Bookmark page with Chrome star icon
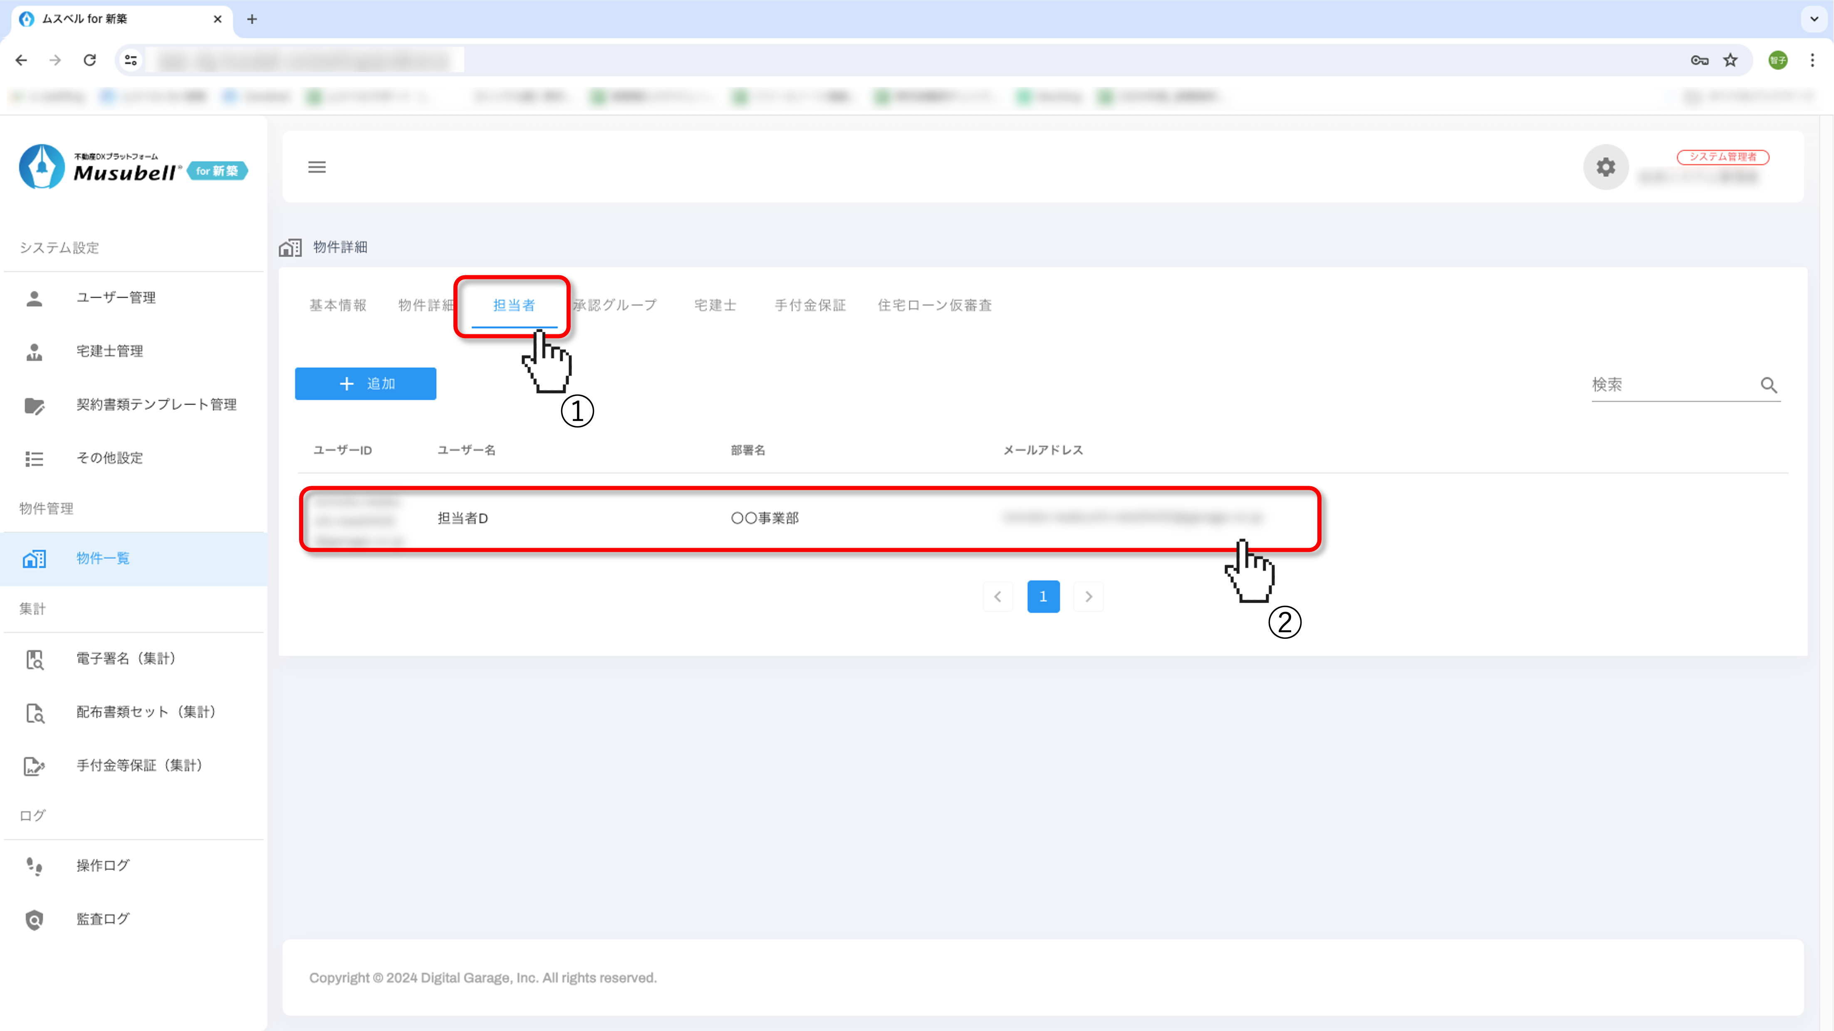 [x=1730, y=61]
